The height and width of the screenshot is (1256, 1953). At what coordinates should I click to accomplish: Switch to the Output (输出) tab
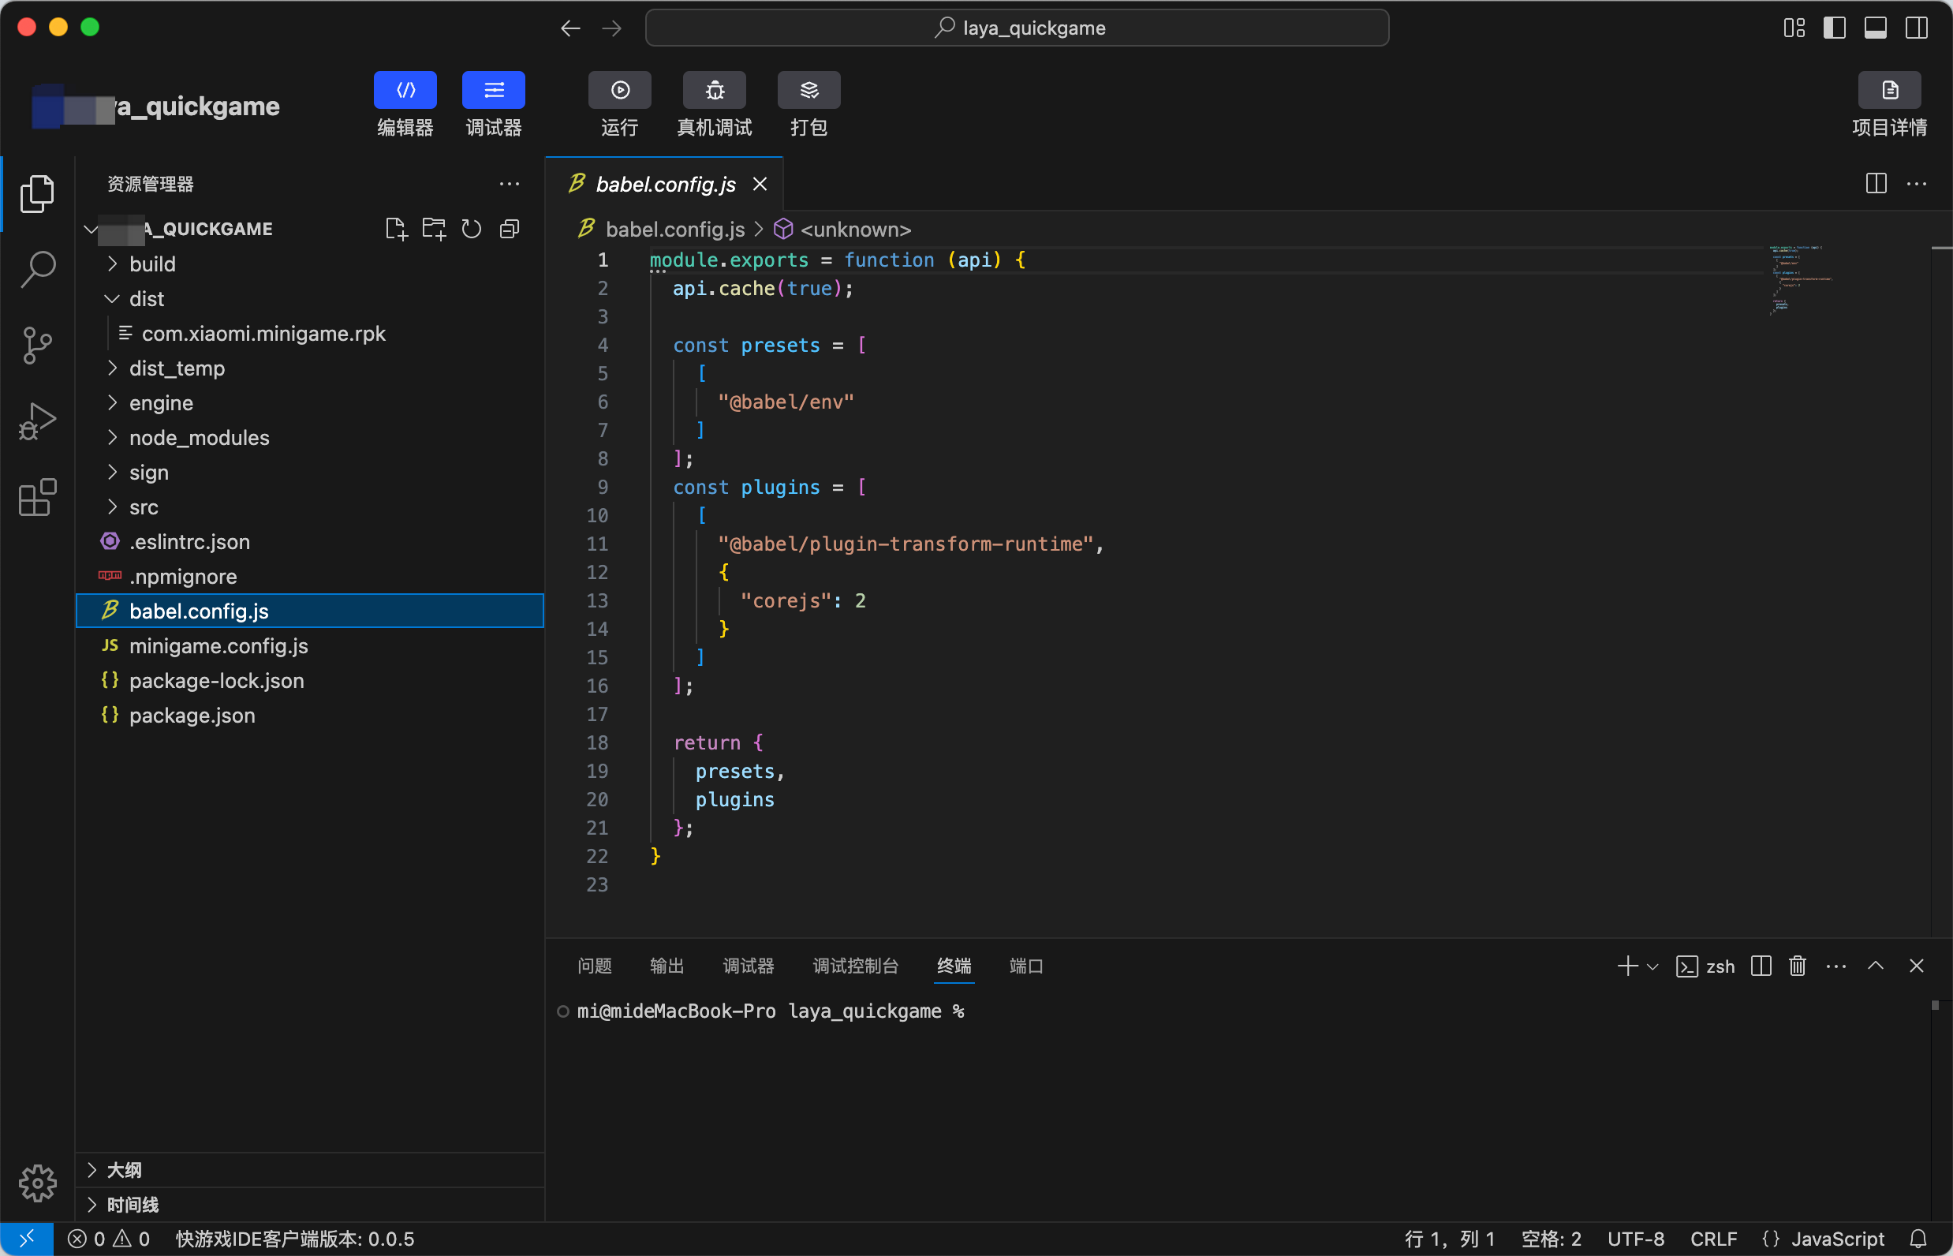pyautogui.click(x=667, y=966)
